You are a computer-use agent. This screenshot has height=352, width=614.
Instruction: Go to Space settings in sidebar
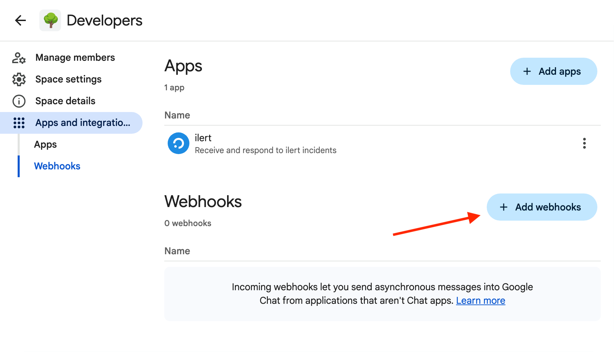pyautogui.click(x=68, y=79)
